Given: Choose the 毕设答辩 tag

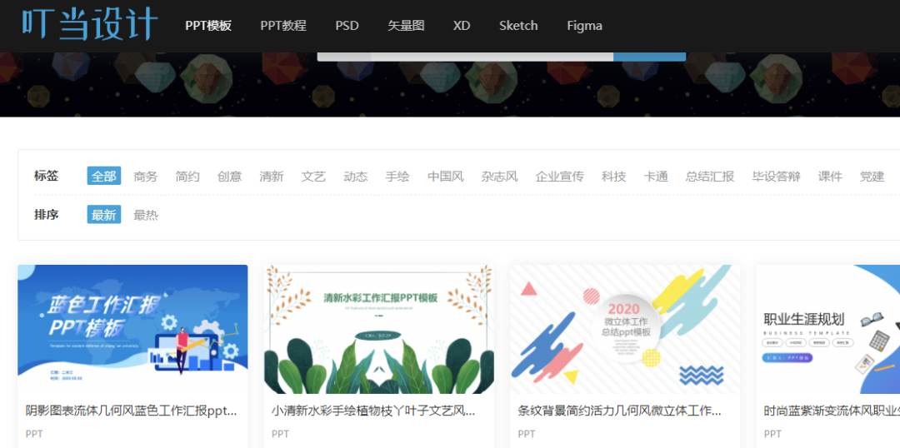Looking at the screenshot, I should 776,176.
